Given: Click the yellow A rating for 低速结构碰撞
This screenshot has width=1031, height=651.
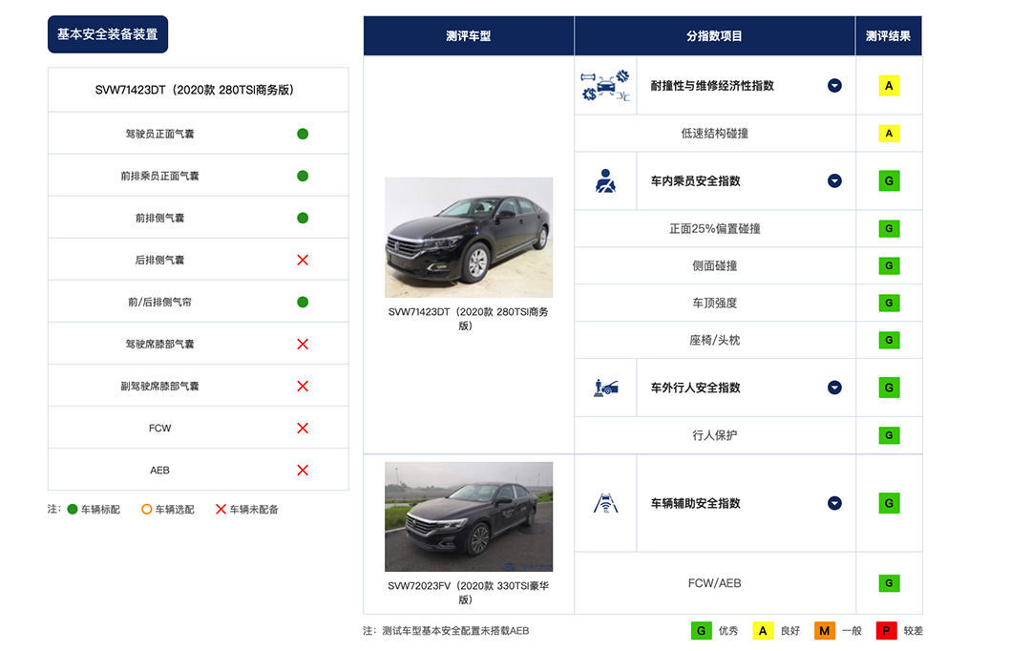Looking at the screenshot, I should point(889,134).
